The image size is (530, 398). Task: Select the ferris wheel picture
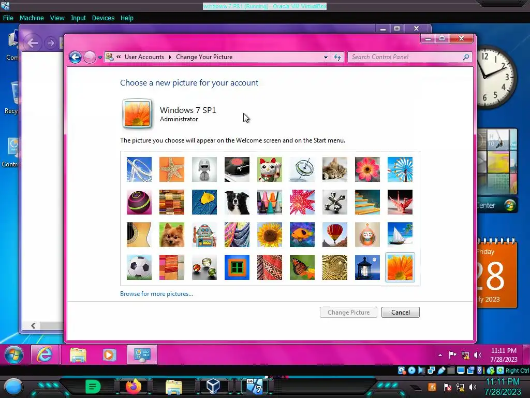coord(400,169)
